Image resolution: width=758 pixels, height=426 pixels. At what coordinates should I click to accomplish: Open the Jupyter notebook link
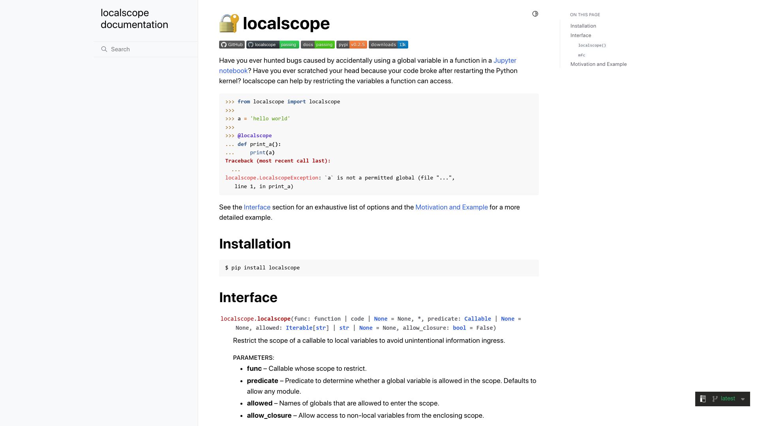click(505, 60)
